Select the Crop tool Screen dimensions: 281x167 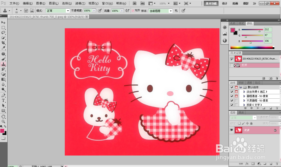point(3,43)
